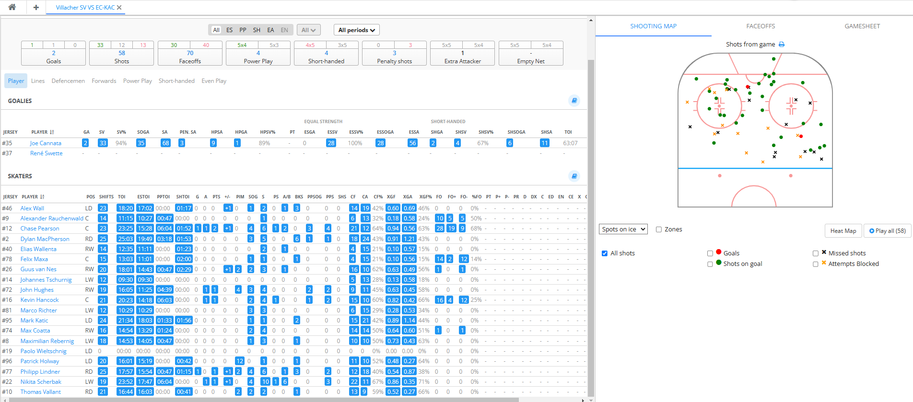
Task: Open goalie Joe Cannata's player link
Action: 46,143
